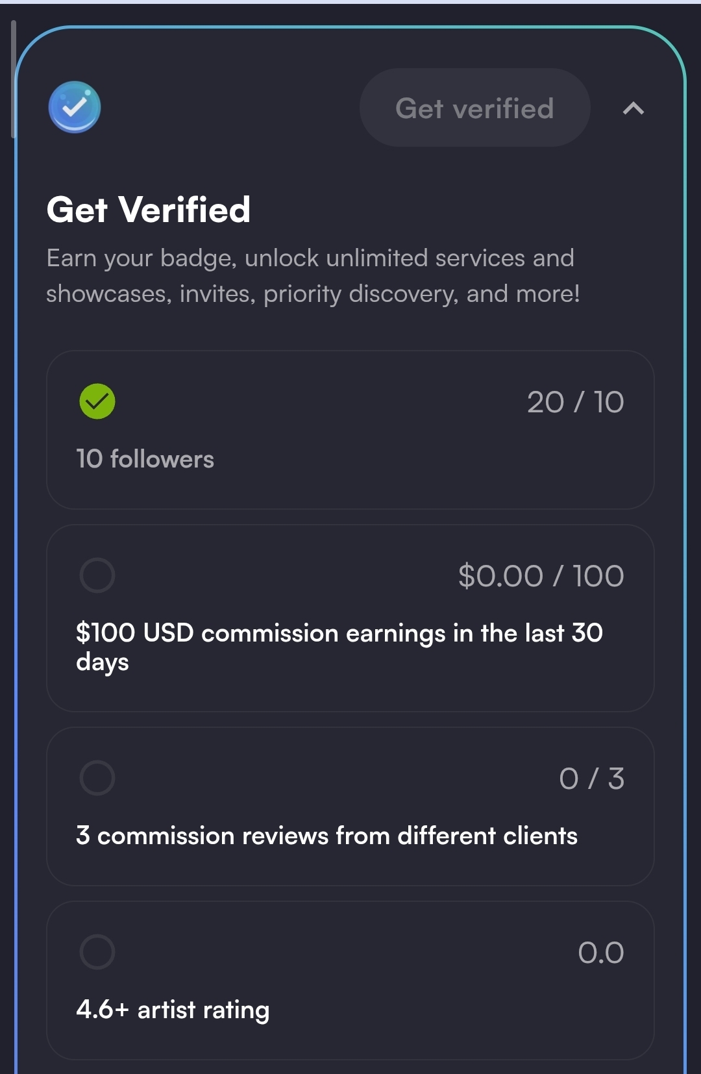Image resolution: width=701 pixels, height=1074 pixels.
Task: Click the 10 followers label
Action: point(145,459)
